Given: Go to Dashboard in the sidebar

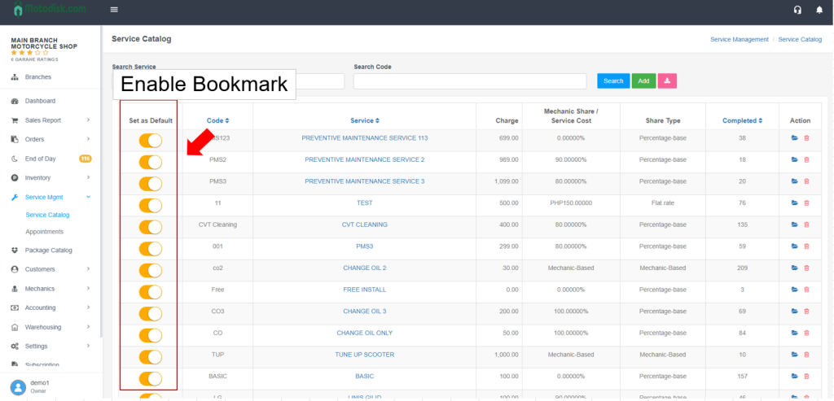Looking at the screenshot, I should pos(40,101).
